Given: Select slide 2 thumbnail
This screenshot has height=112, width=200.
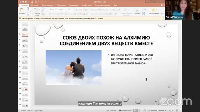Looking at the screenshot, I should (x=25, y=30).
